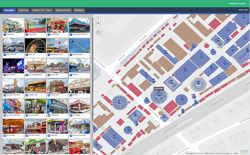Open the Mobilité tab
Image resolution: width=250 pixels, height=155 pixels.
[x=79, y=10]
